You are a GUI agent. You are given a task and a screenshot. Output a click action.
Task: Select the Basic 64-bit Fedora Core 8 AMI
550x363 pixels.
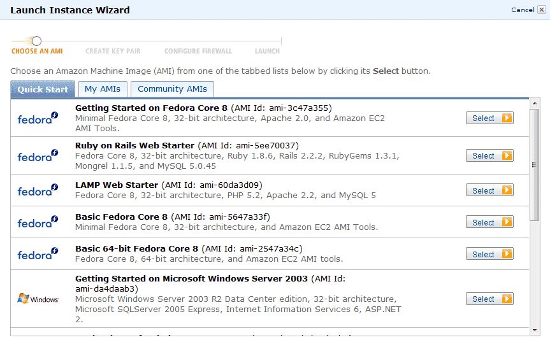point(489,254)
